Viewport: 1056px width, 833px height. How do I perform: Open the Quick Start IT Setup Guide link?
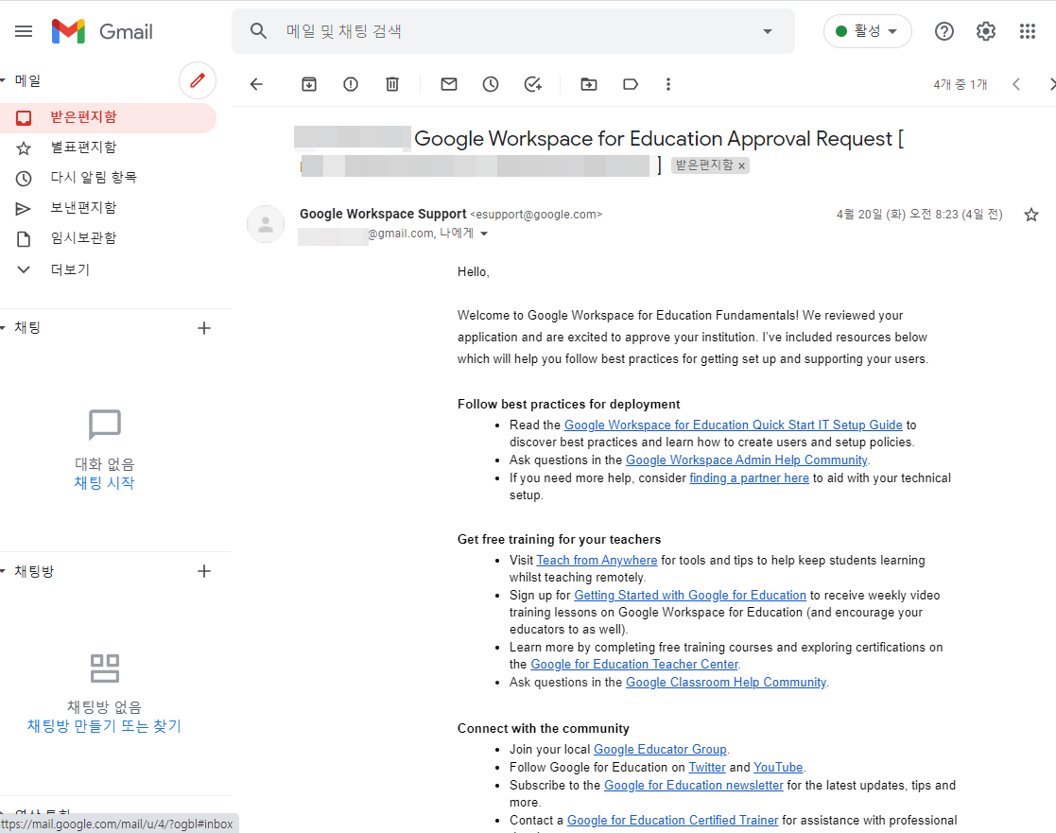(x=733, y=425)
